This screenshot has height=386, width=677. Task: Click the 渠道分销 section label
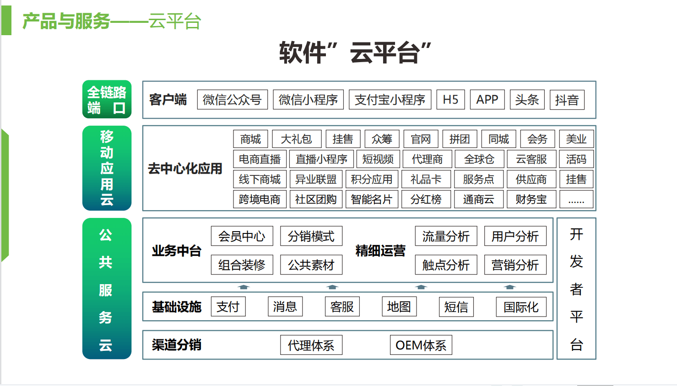[177, 345]
